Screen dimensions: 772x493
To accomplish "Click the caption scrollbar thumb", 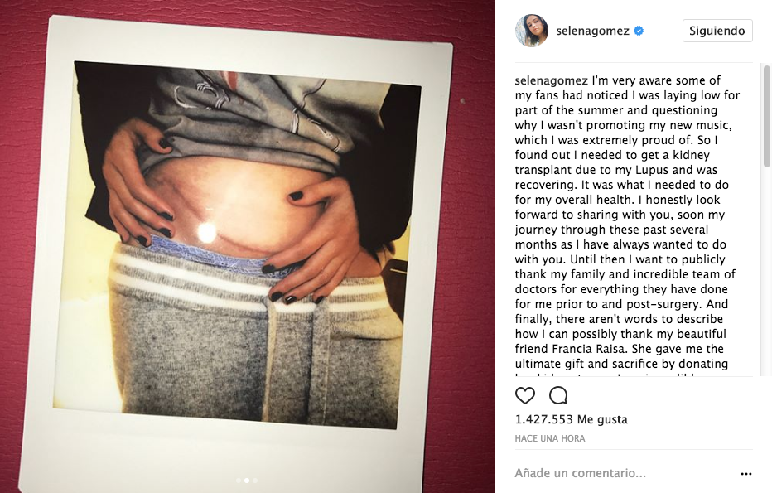I will point(766,116).
